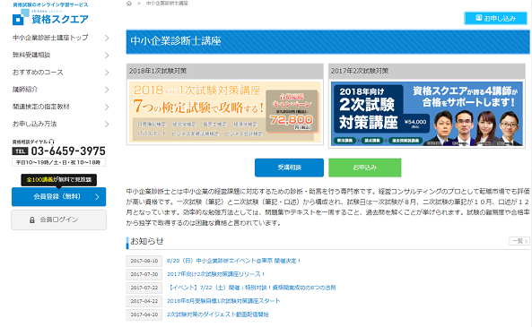
Task: Click the arrow on 一覧 button
Action: [x=526, y=241]
